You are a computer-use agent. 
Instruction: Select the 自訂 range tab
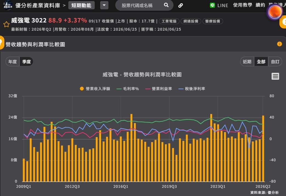[275, 62]
